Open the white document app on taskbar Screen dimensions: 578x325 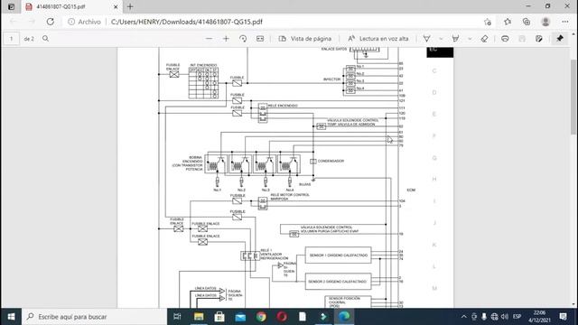(x=303, y=317)
